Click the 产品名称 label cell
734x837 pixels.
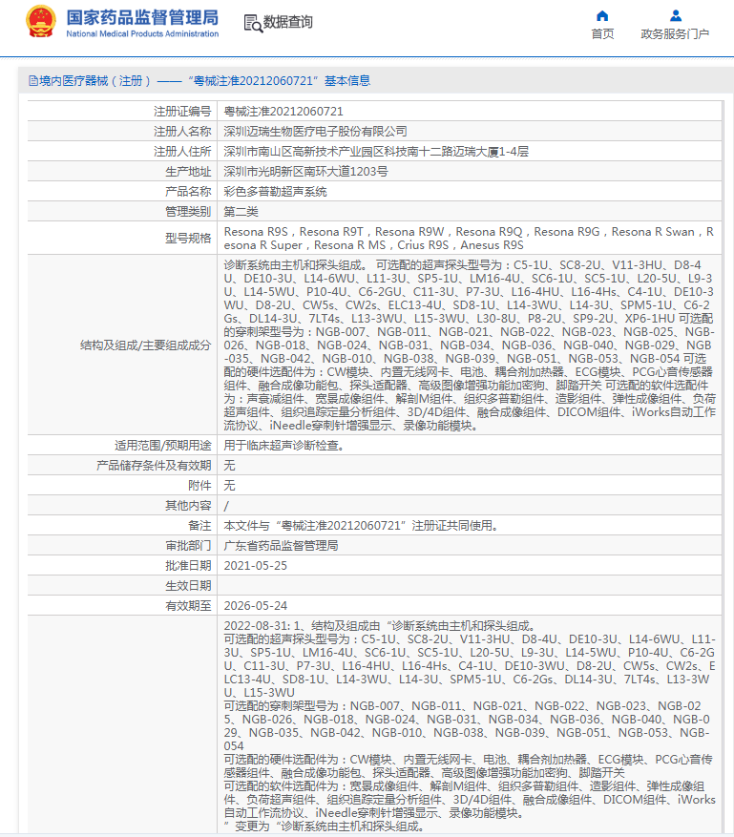[x=123, y=192]
